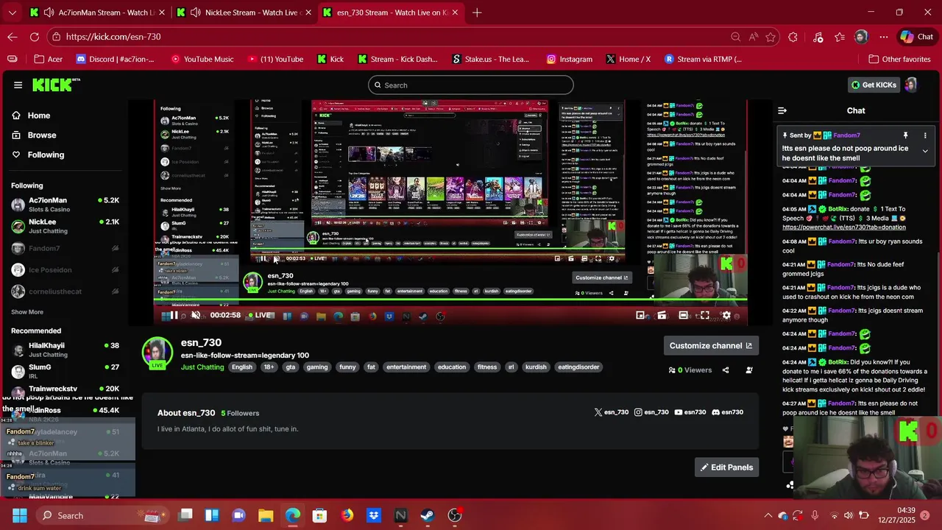Reload the current page
The image size is (942, 530).
coord(35,37)
